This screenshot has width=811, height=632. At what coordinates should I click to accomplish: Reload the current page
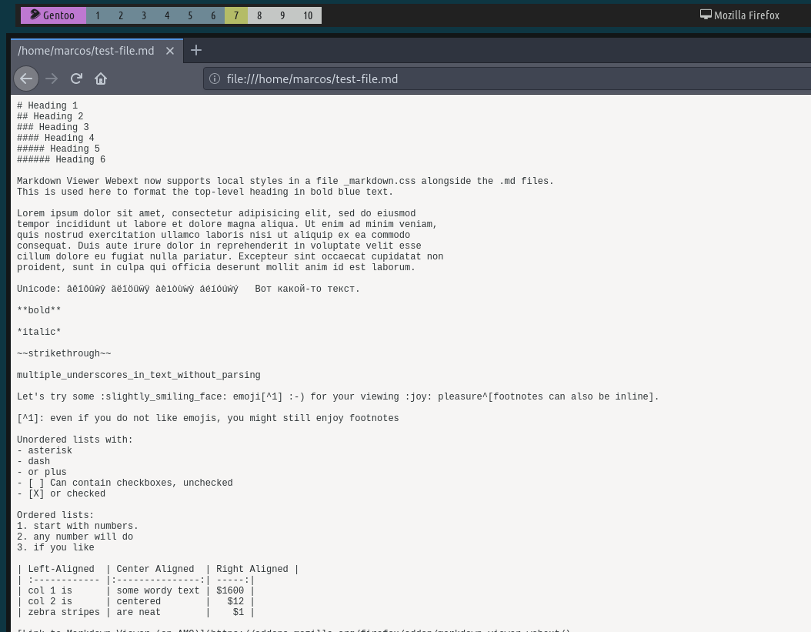[x=76, y=79]
